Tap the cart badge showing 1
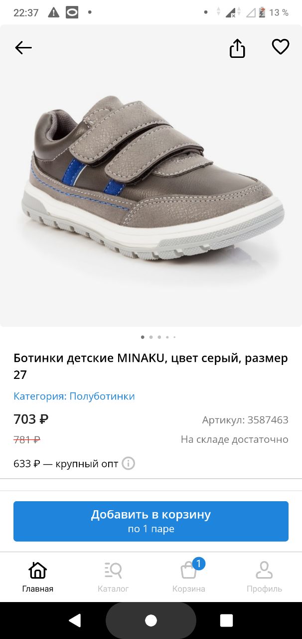The height and width of the screenshot is (639, 302). click(198, 564)
